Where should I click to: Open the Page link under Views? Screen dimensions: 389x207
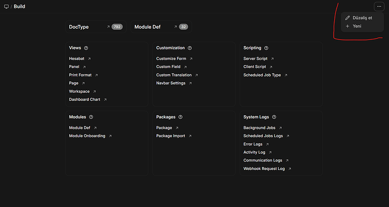click(x=74, y=83)
